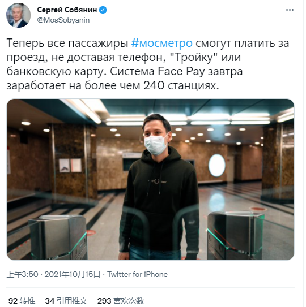View the 34 引用推文 quote tweets
306x307 pixels.
point(66,301)
